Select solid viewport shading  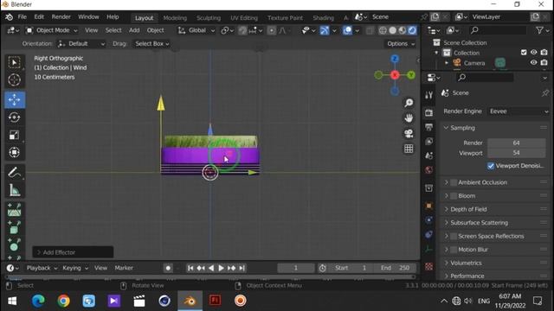(x=392, y=31)
